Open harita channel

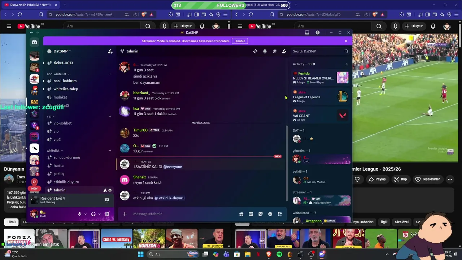pos(79,166)
